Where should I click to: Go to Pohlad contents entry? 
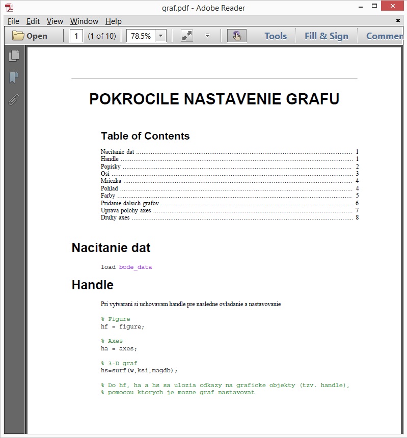tap(230, 188)
